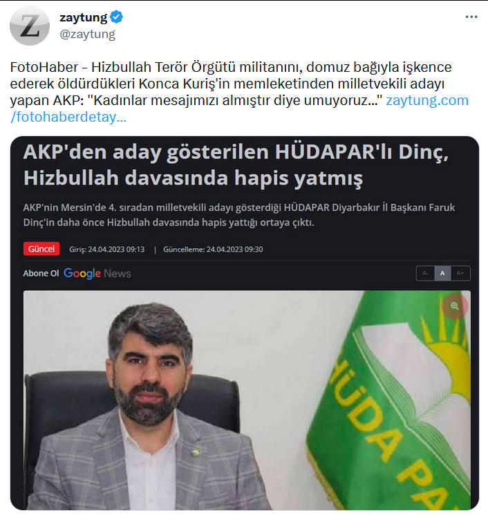Open the HÜDAPAR'lı Dinç article headline
The image size is (488, 515).
click(236, 165)
